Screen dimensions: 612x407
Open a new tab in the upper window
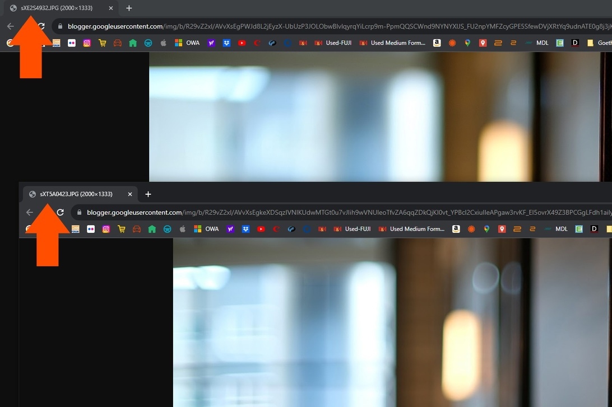click(x=129, y=8)
